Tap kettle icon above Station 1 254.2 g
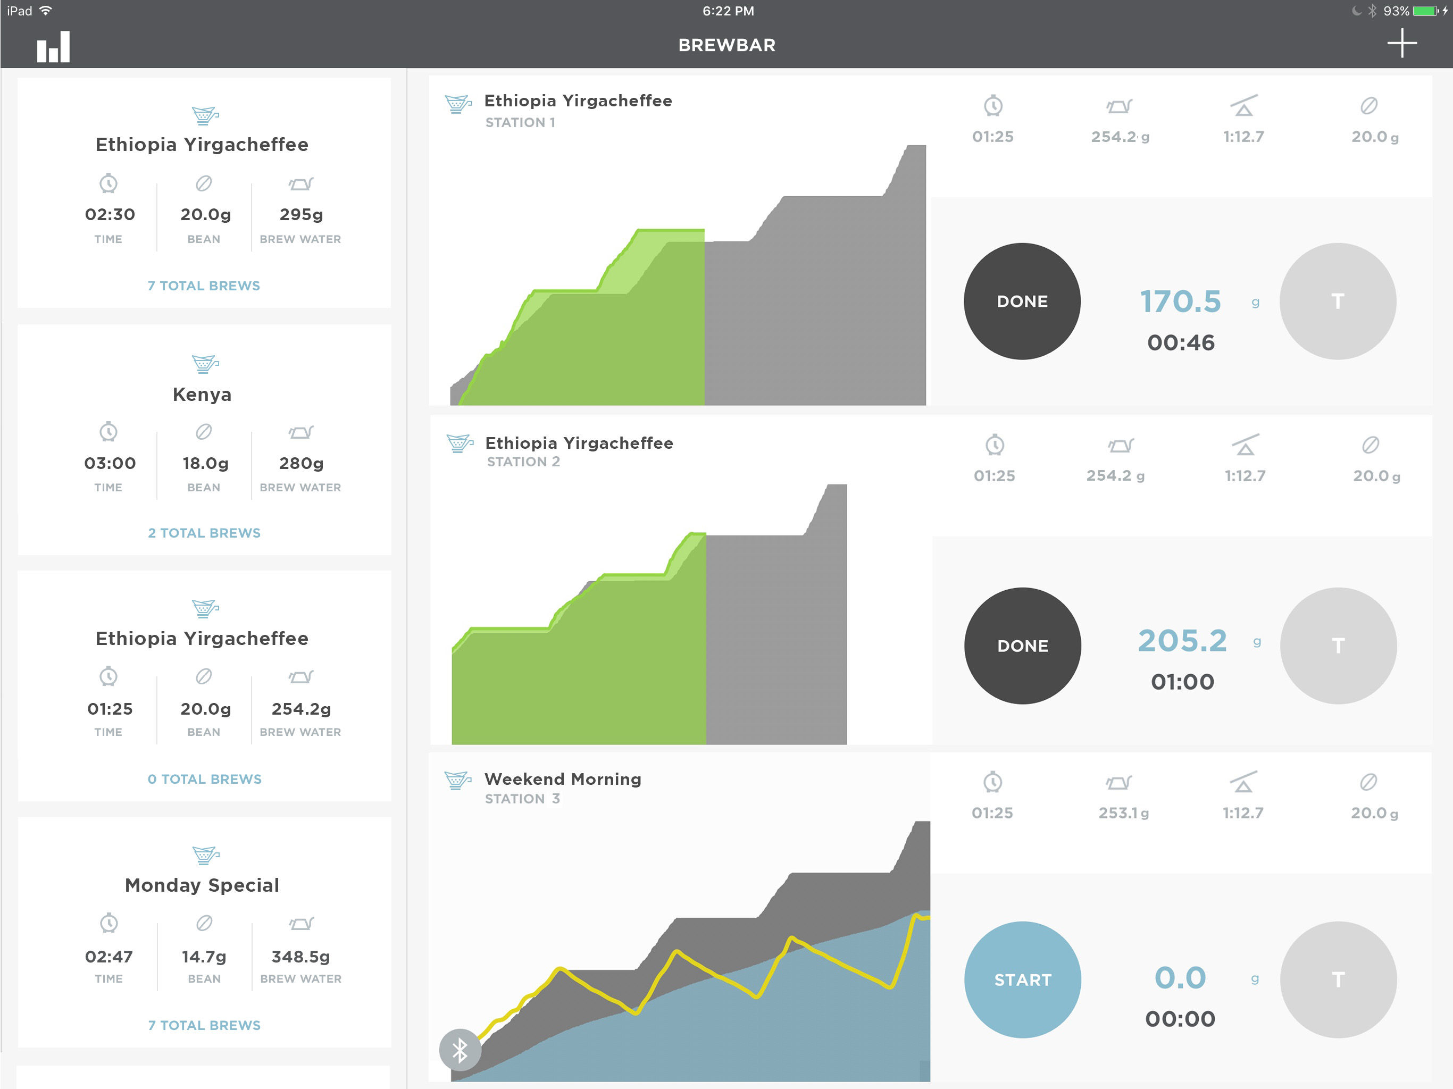 (x=1120, y=106)
